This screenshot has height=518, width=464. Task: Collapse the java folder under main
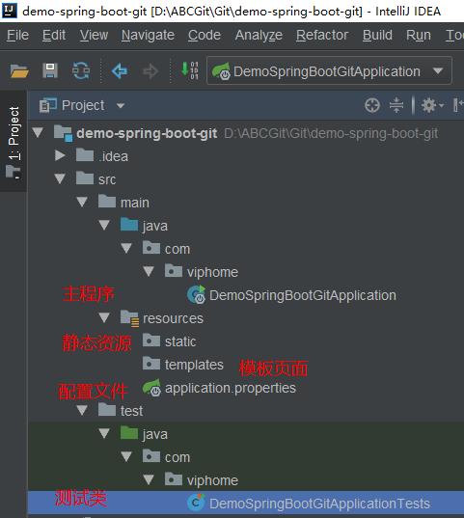(x=104, y=226)
